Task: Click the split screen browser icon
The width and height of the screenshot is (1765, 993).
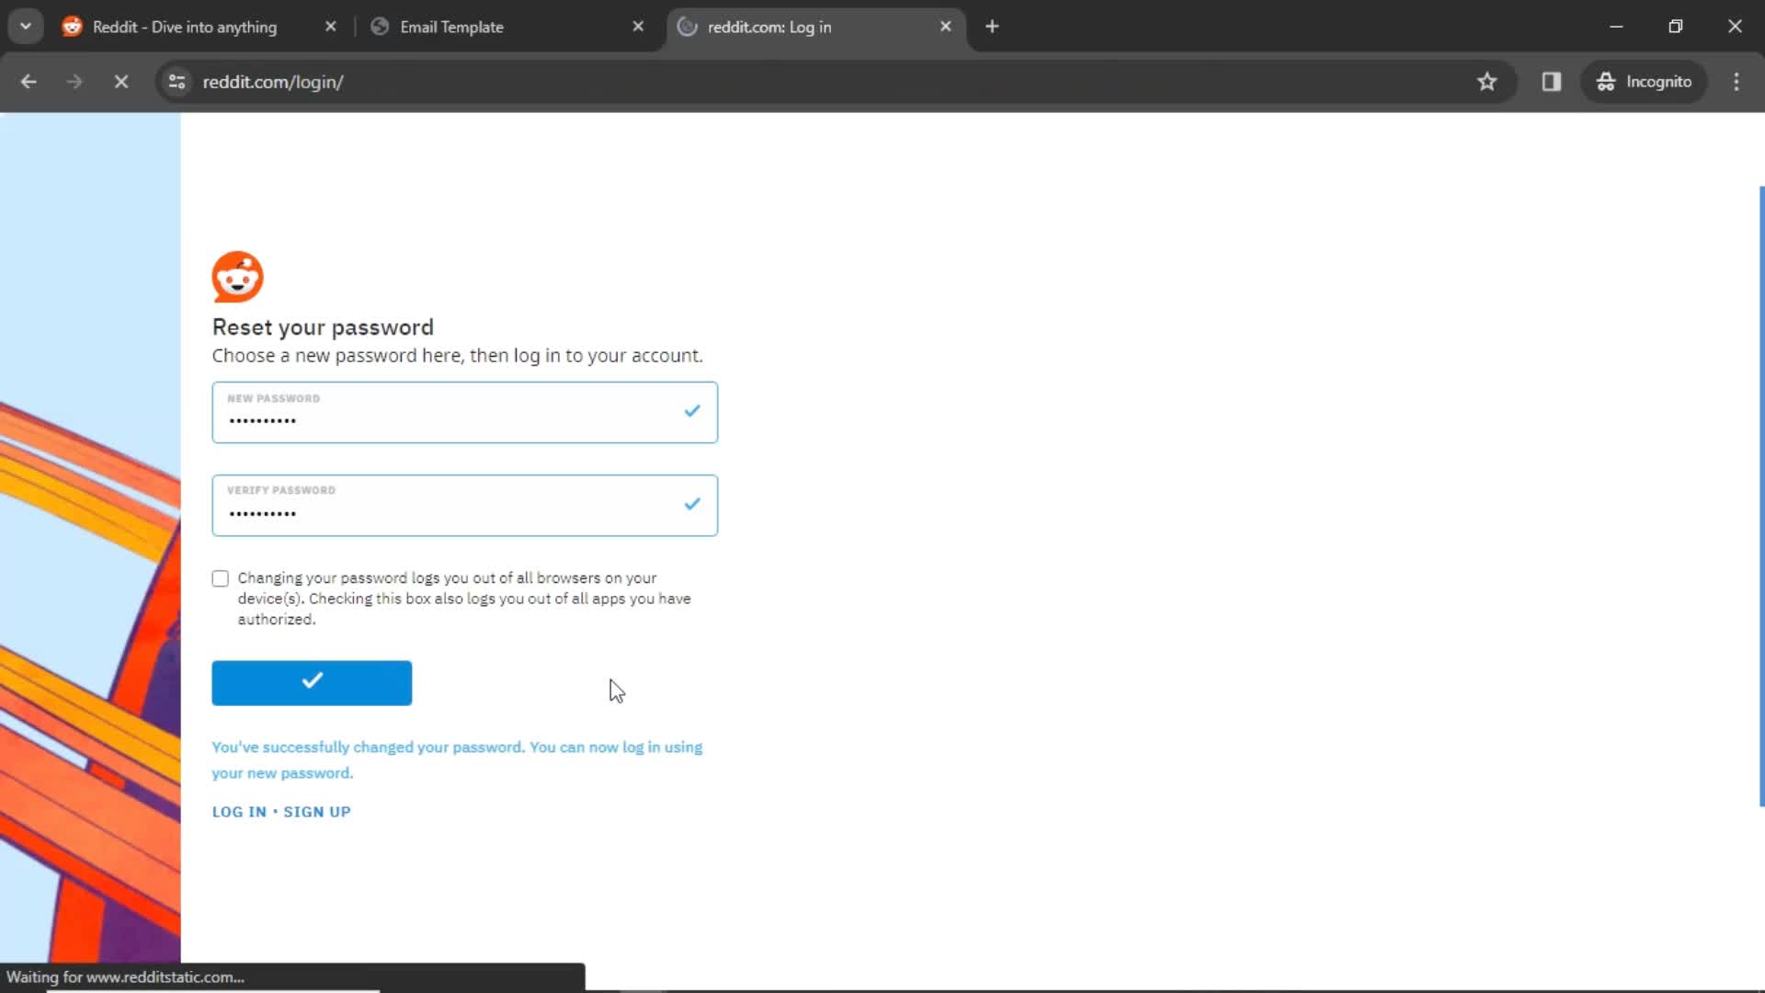Action: (x=1552, y=81)
